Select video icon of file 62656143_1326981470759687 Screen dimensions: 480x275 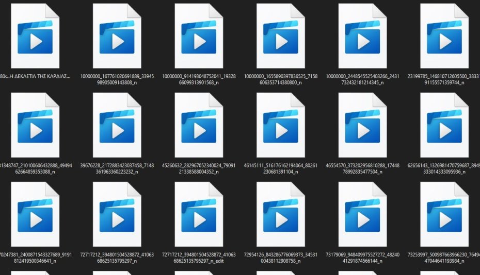(444, 125)
